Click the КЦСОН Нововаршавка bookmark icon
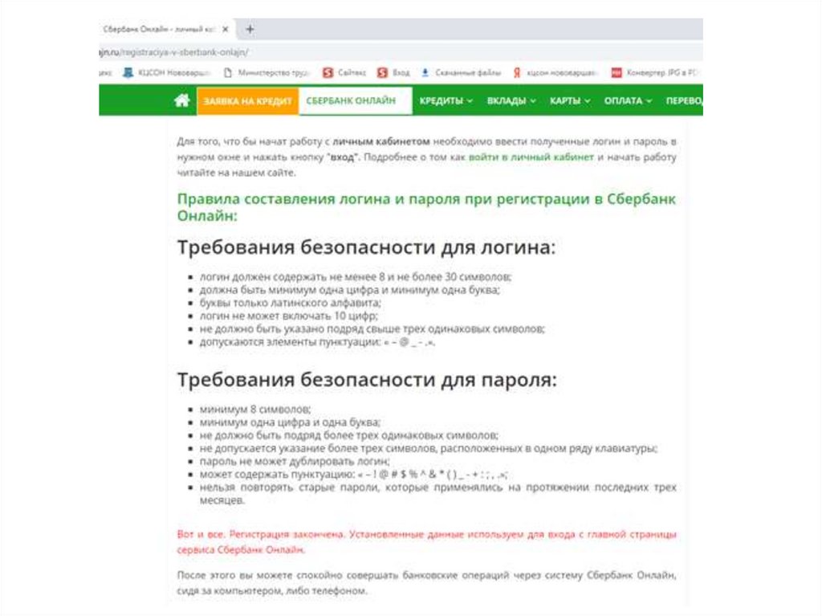Viewport: 822px width, 616px height. tap(128, 72)
